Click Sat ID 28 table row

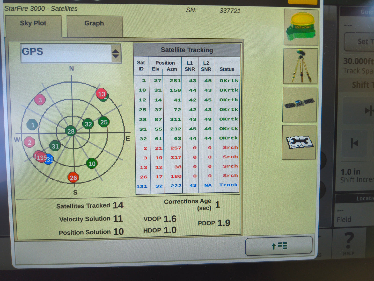coord(187,119)
